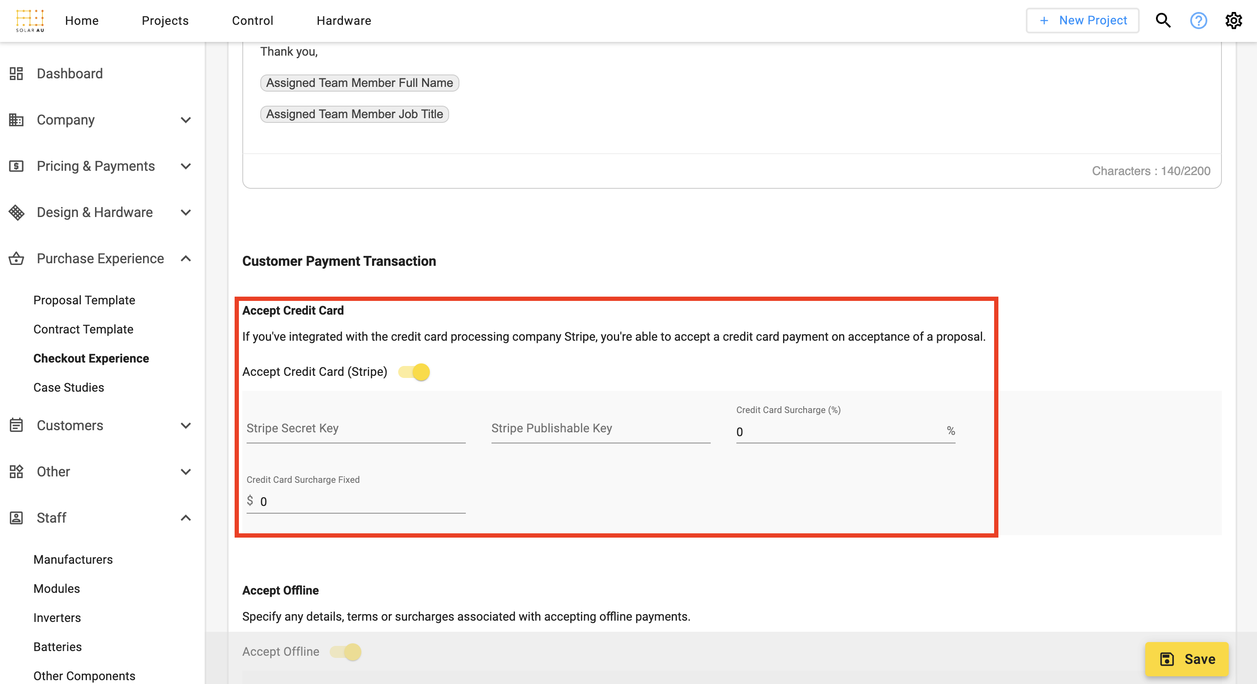Open the Dashboard page
Image resolution: width=1257 pixels, height=684 pixels.
(70, 74)
